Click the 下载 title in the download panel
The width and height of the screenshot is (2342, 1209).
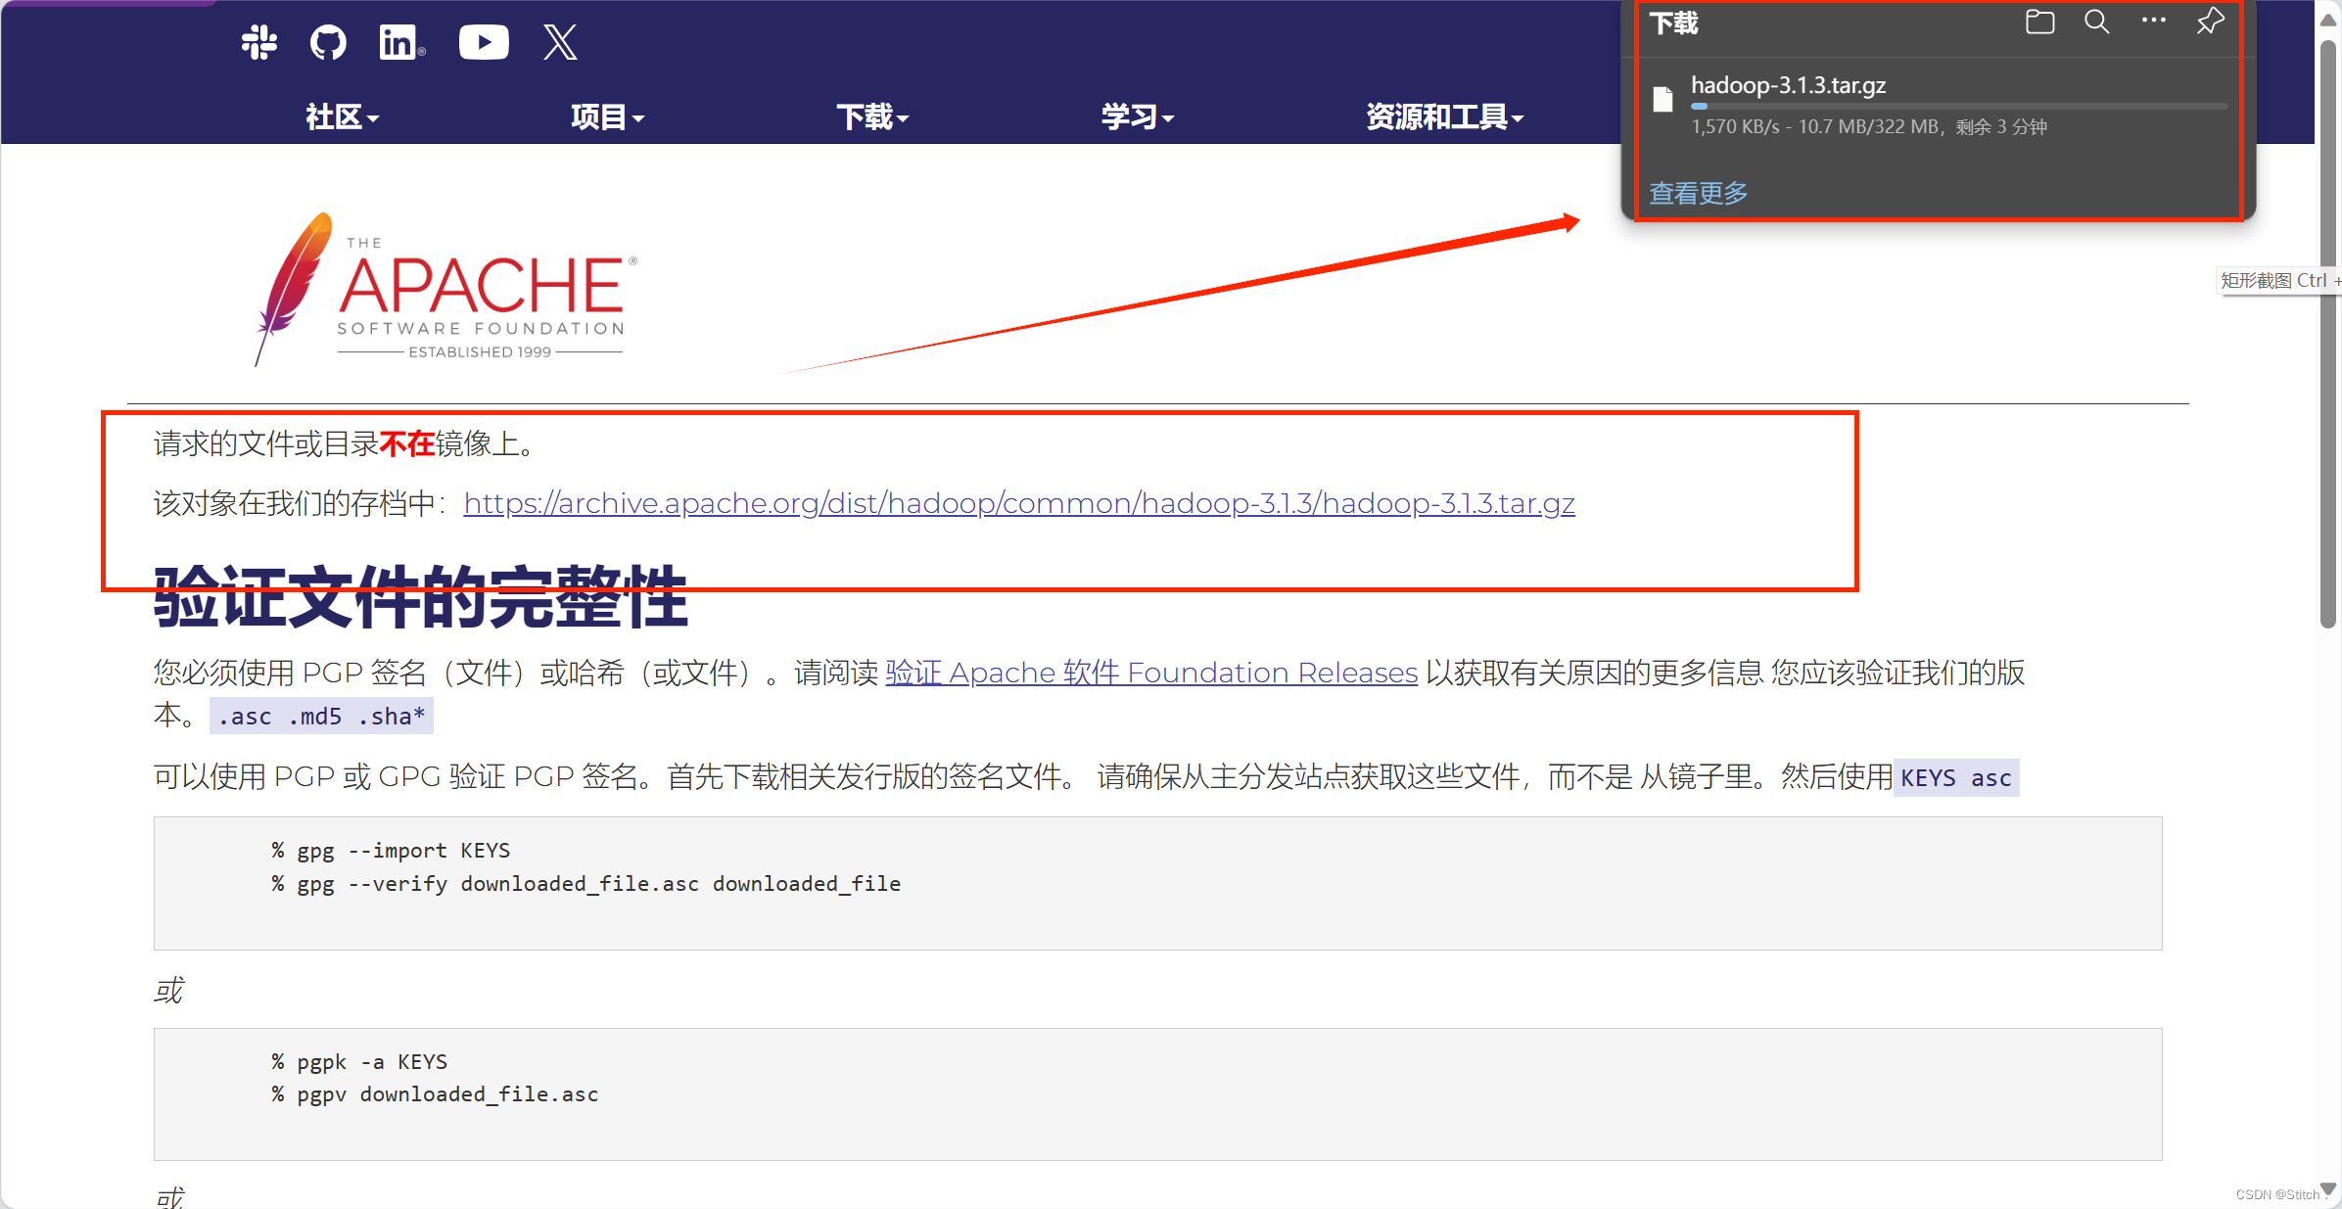tap(1673, 23)
